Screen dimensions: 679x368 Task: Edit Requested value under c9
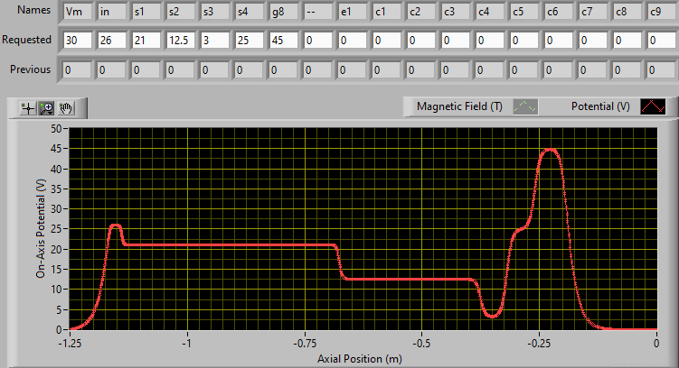click(x=663, y=41)
